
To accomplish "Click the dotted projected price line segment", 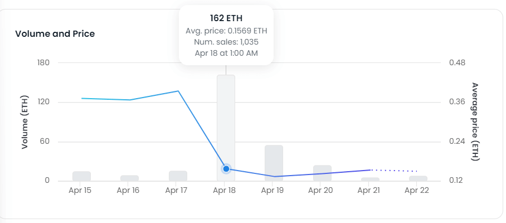I will point(394,170).
